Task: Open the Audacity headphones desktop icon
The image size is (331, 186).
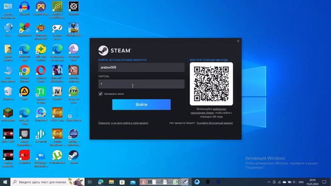Action: click(x=24, y=7)
